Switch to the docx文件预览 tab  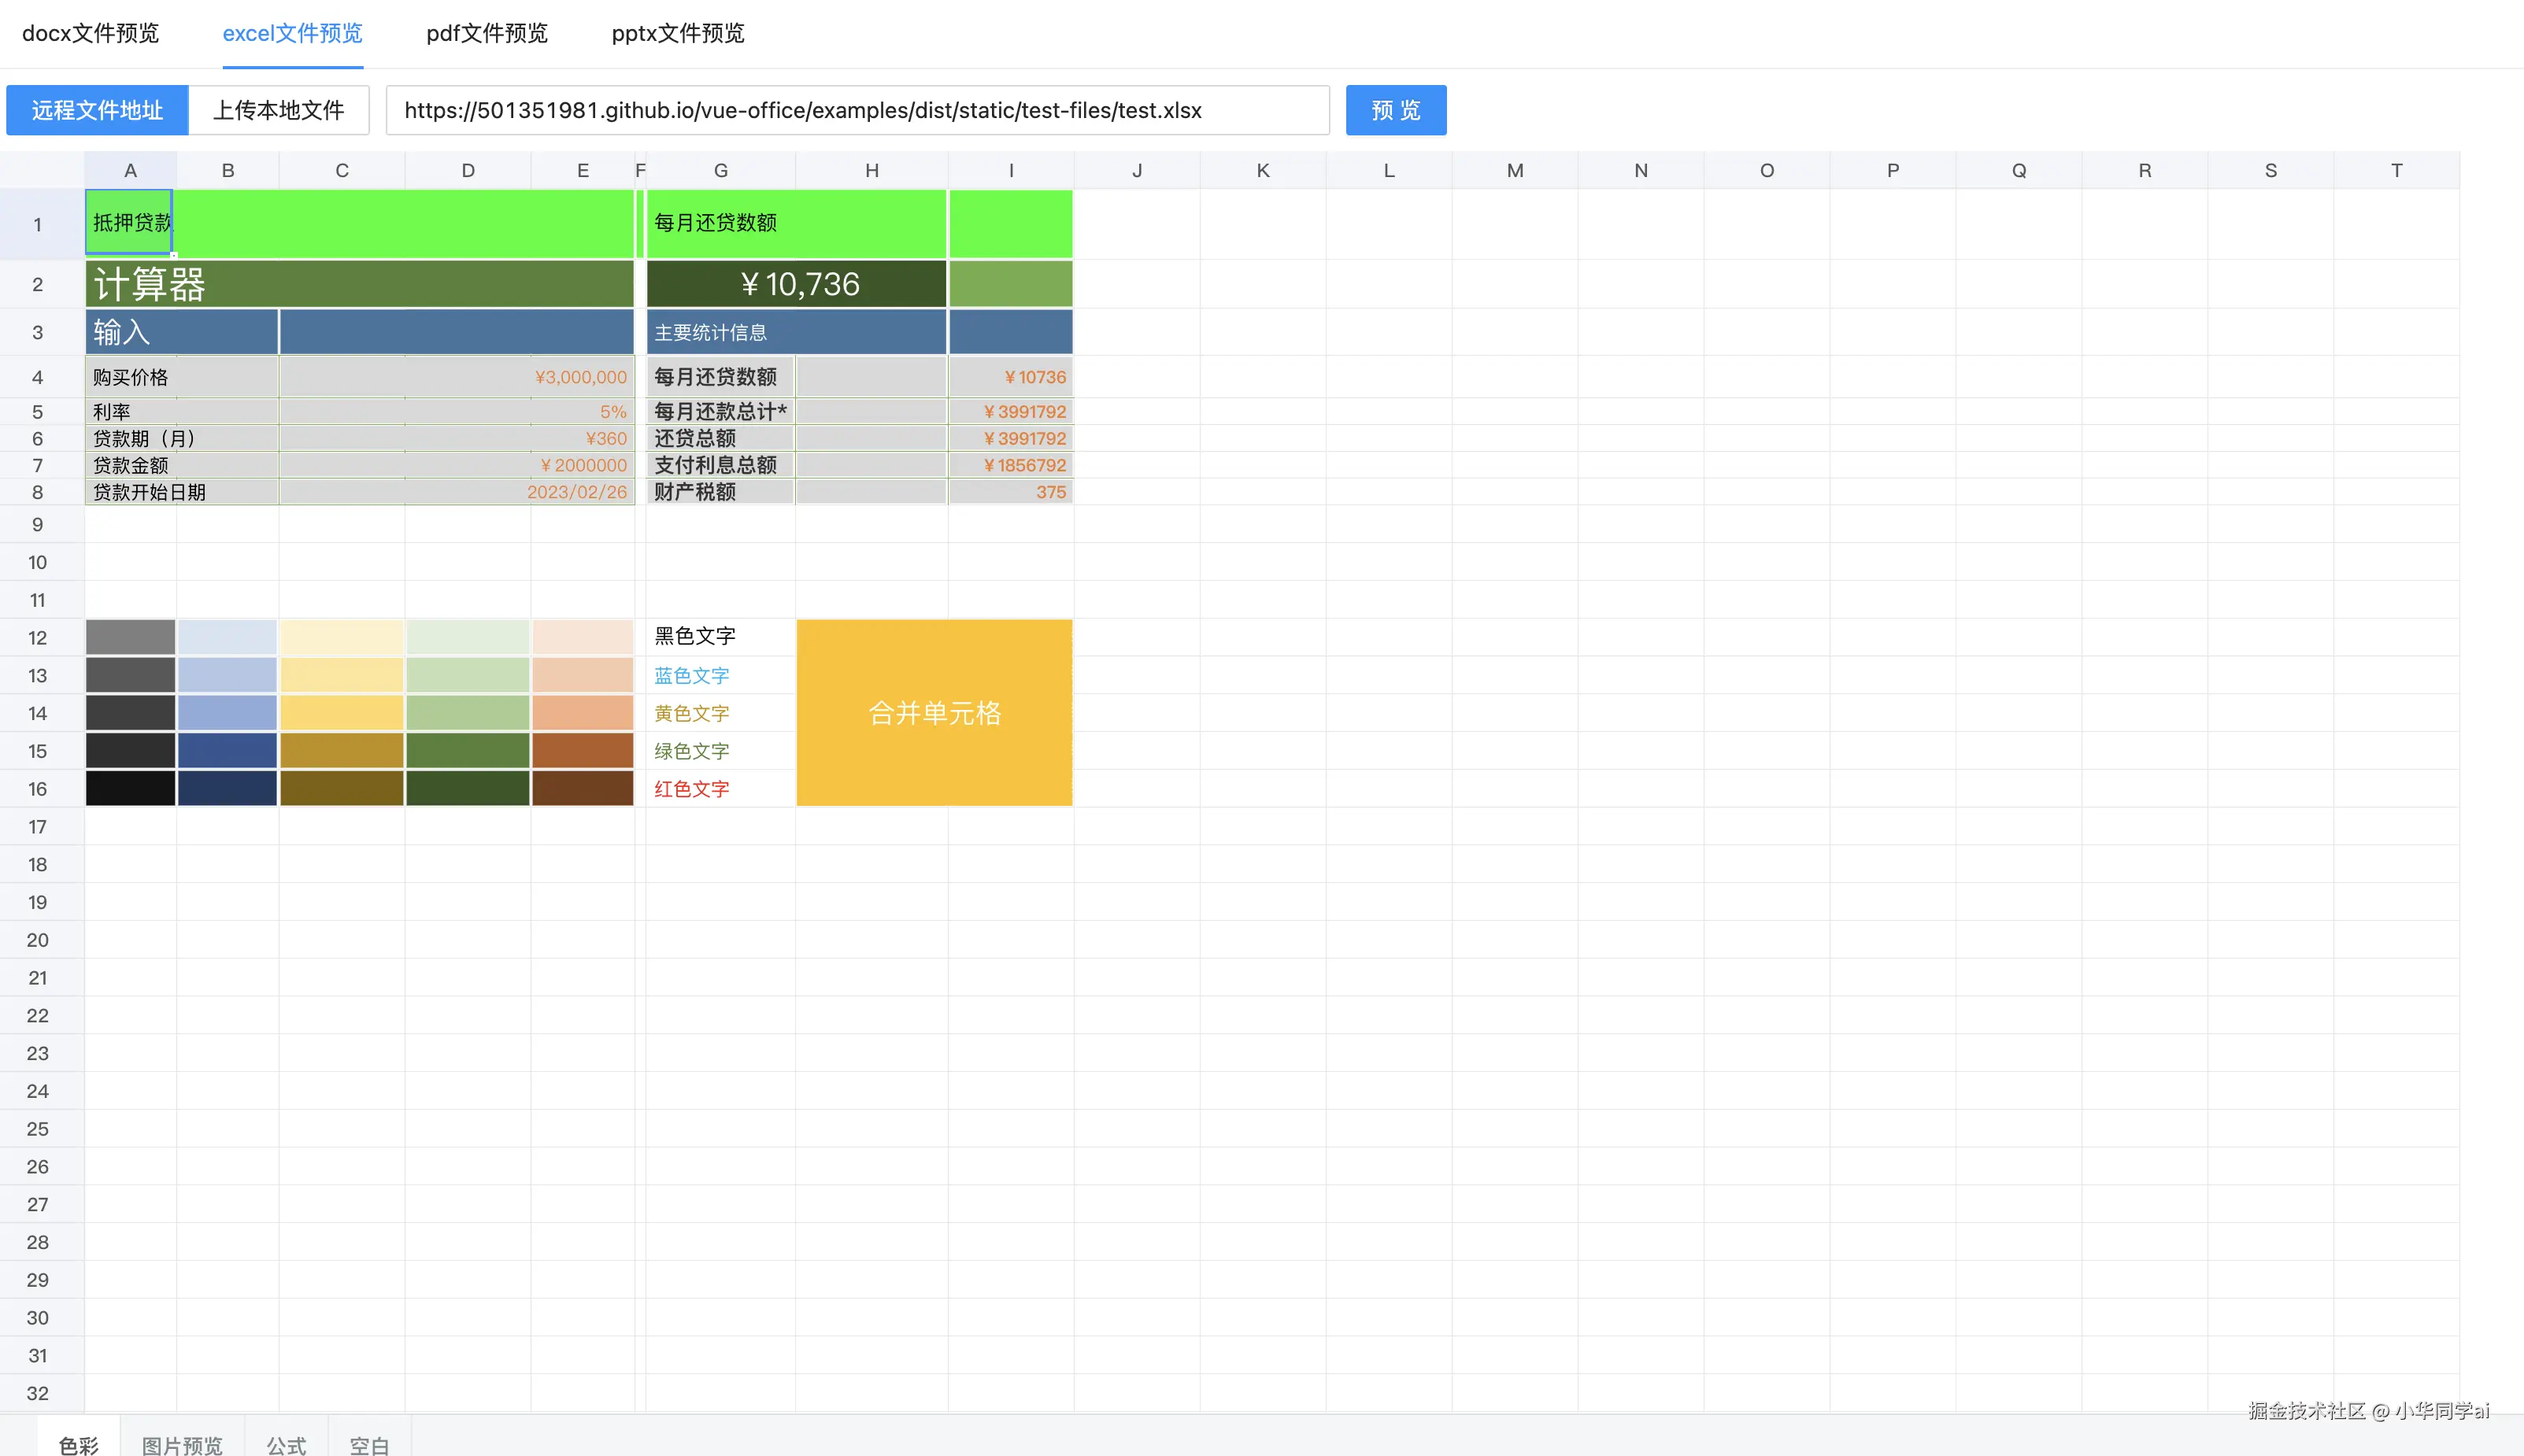pos(90,33)
